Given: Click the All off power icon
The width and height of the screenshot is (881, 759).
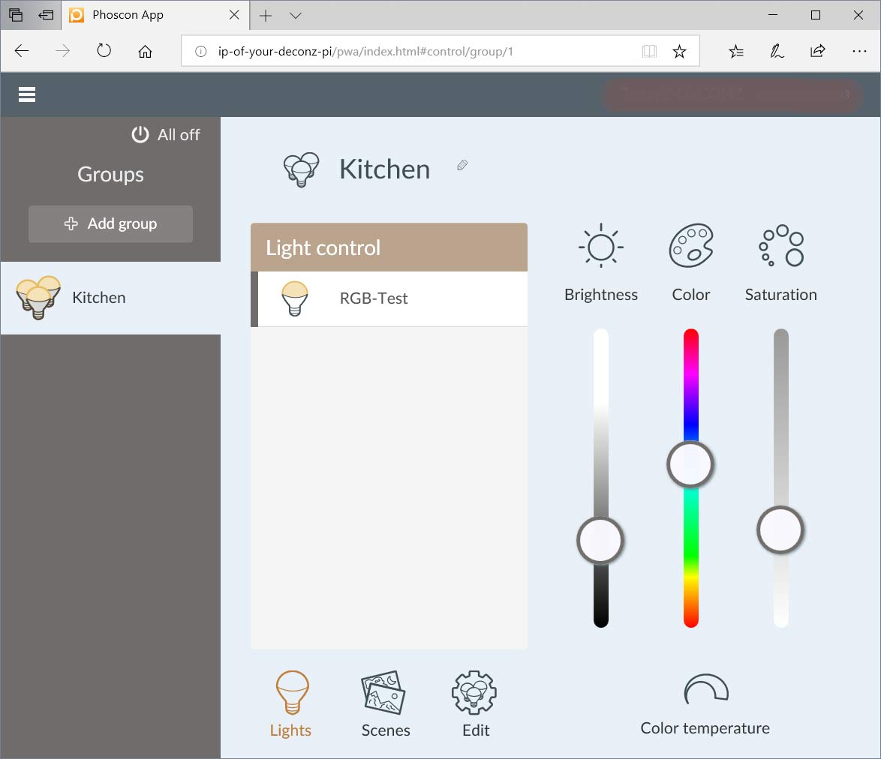Looking at the screenshot, I should [140, 135].
